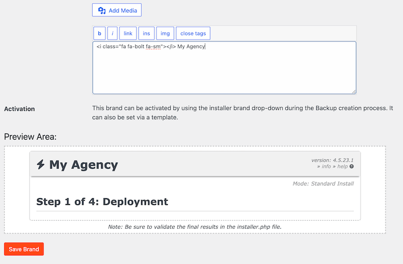Image resolution: width=403 pixels, height=264 pixels.
Task: Click the Activation field label
Action: [20, 109]
